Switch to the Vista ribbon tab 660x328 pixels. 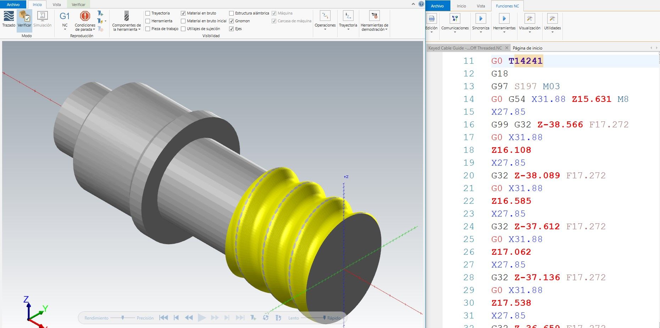[x=56, y=5]
